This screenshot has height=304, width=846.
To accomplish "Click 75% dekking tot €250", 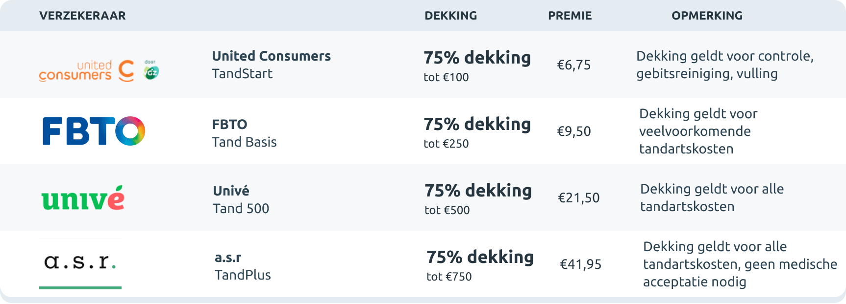I will coord(477,132).
